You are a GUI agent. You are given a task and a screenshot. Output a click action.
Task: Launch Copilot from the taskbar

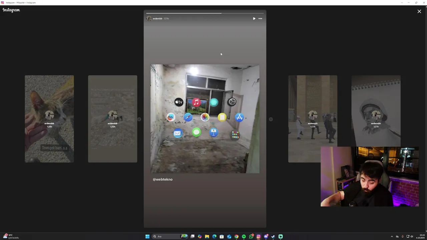pyautogui.click(x=199, y=237)
